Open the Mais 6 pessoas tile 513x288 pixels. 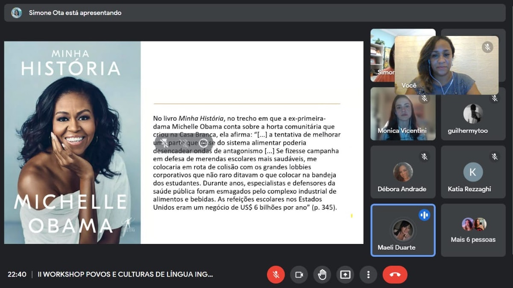(473, 230)
